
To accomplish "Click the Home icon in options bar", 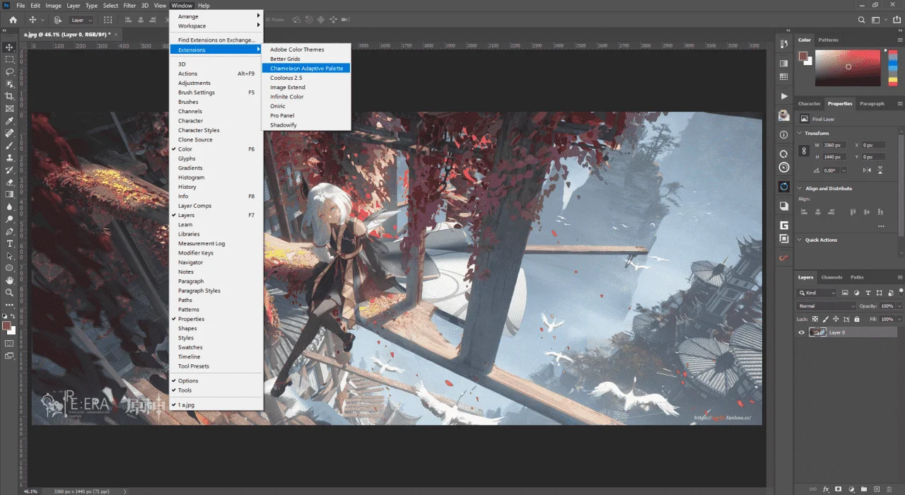I will coord(13,20).
